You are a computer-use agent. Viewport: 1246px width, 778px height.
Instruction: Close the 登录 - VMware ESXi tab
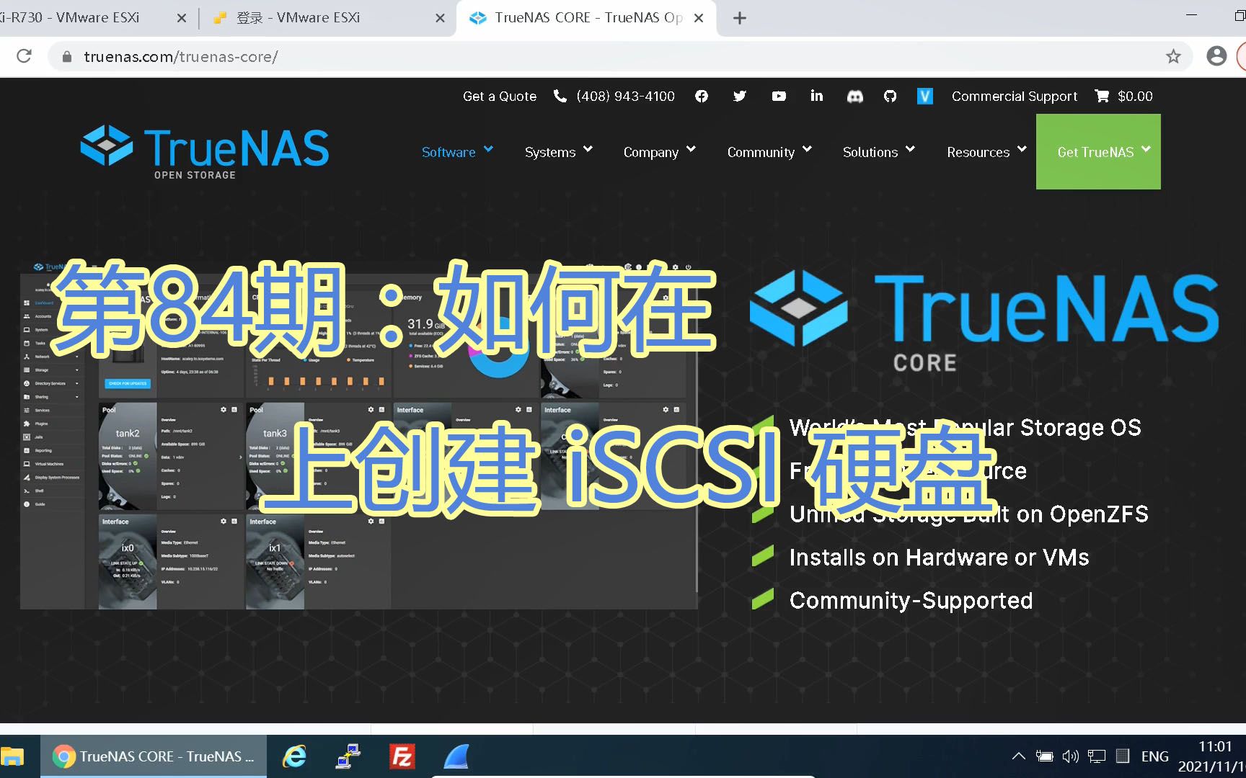click(440, 18)
